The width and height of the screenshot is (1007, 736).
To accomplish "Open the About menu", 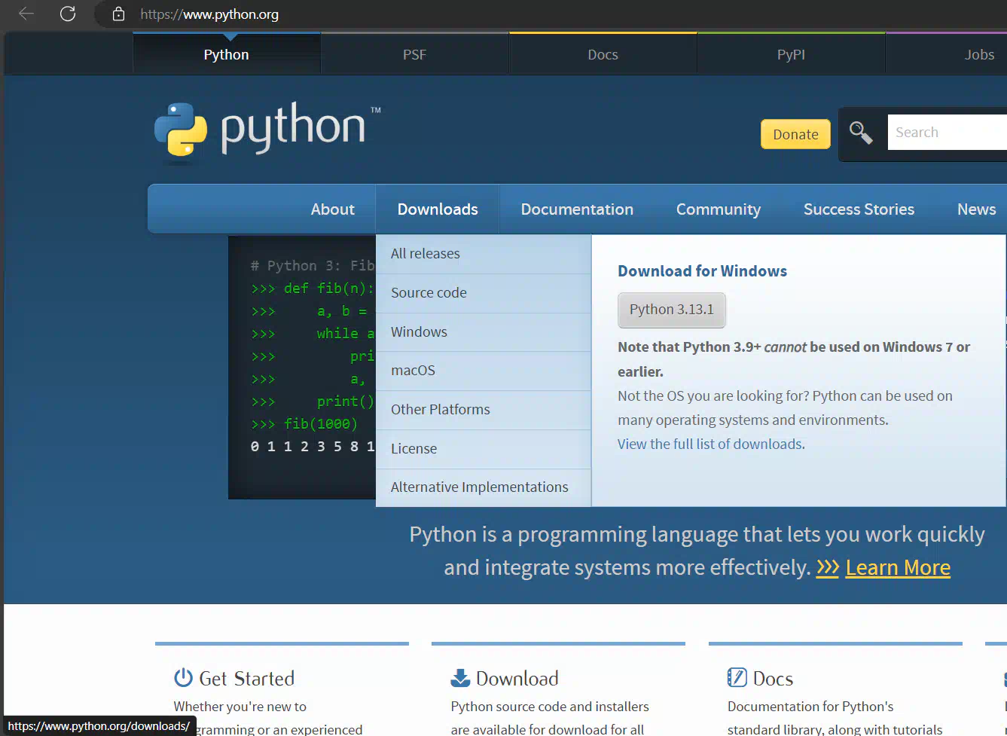I will point(333,209).
